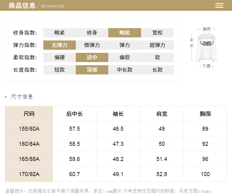Choose the 微弹力 elasticity option
232x194 pixels.
coord(92,45)
